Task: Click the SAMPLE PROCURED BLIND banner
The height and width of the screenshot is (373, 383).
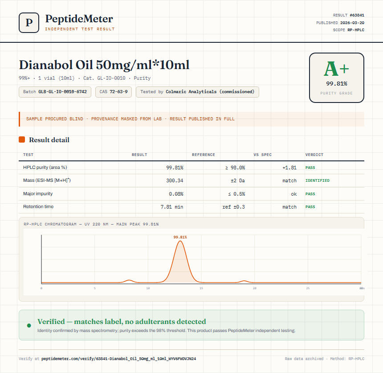Action: [191, 119]
